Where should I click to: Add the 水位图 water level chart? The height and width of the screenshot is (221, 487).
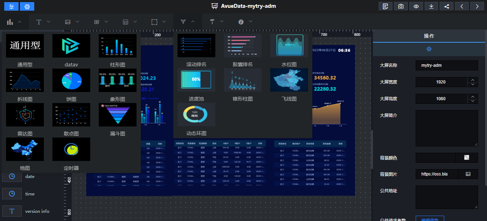pos(289,45)
